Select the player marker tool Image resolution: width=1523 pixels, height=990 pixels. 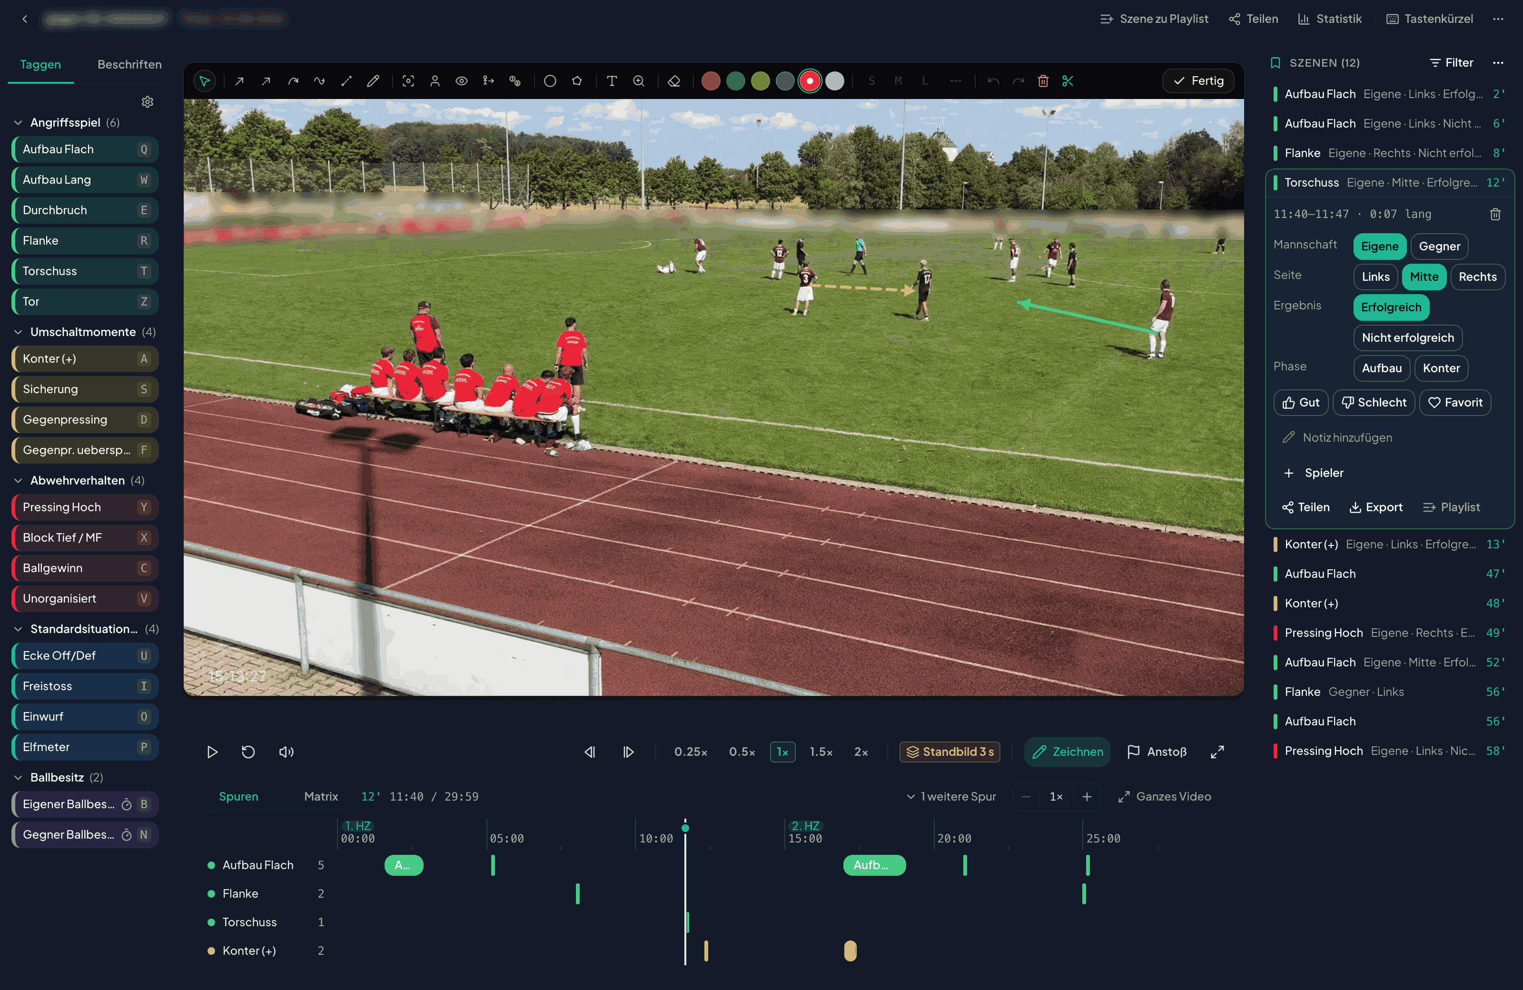[x=435, y=81]
